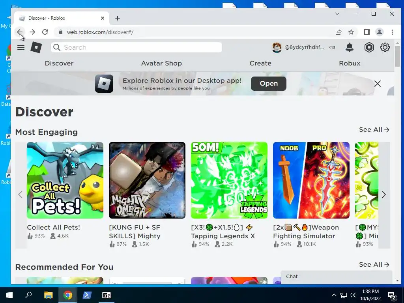See All Recommended For You experiences
The height and width of the screenshot is (303, 404).
pyautogui.click(x=374, y=265)
